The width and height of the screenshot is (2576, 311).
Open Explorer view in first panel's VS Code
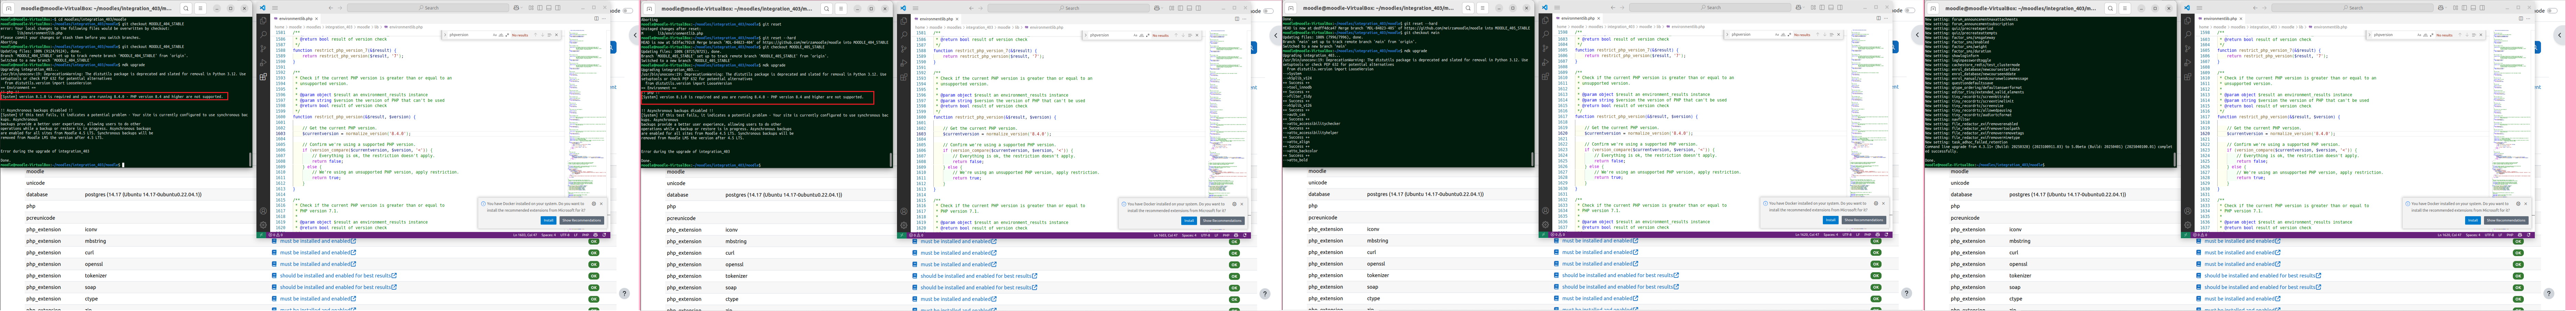[263, 21]
